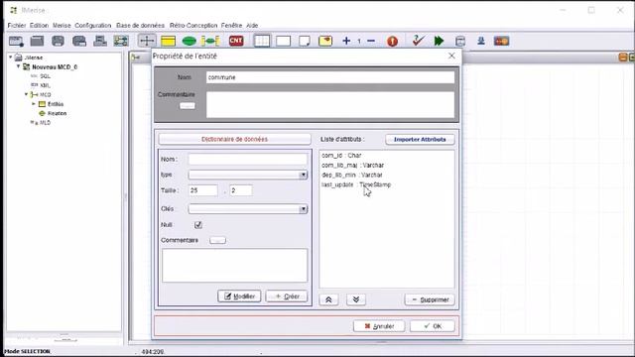This screenshot has height=357, width=635.
Task: Zoom out with the blue minus icon
Action: click(371, 41)
